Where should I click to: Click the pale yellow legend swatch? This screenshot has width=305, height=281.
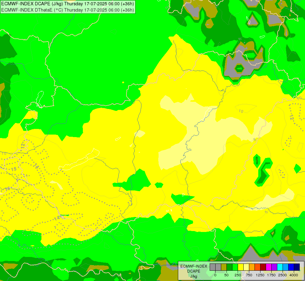(x=246, y=267)
